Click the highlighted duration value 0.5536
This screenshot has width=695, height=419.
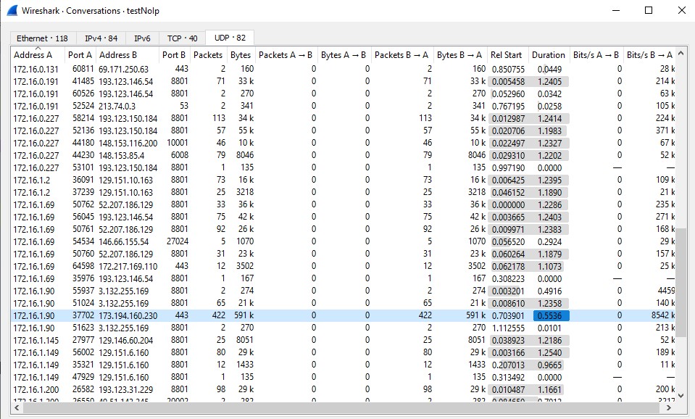click(x=551, y=315)
